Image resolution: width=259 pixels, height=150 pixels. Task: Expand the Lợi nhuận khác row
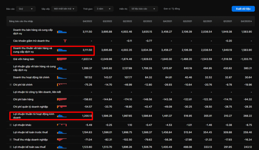[10, 125]
